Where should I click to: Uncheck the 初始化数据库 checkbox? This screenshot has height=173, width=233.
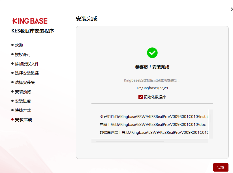point(140,97)
